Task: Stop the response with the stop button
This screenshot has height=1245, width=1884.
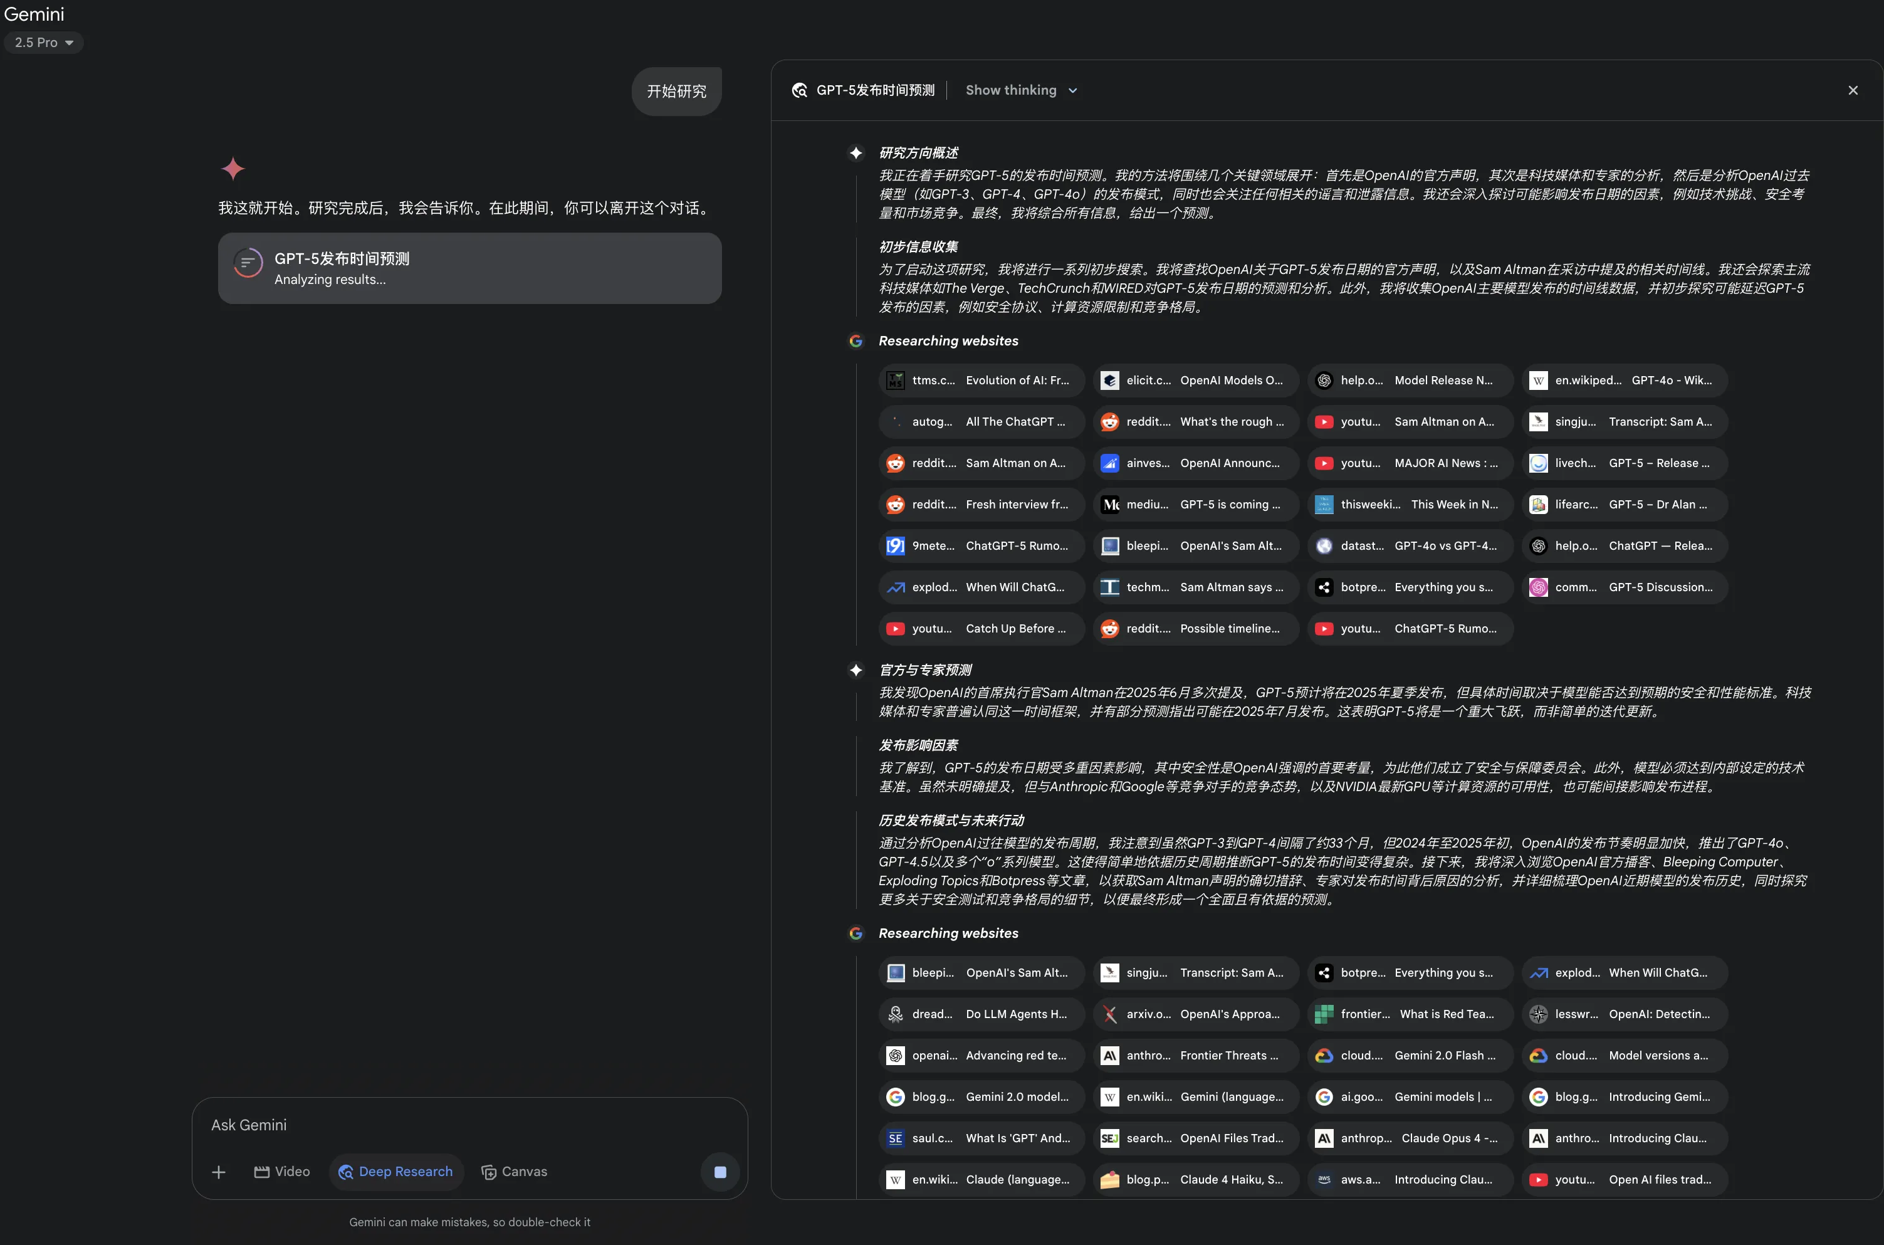Action: (x=720, y=1172)
